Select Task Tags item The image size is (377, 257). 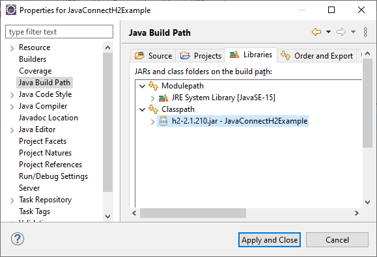tap(35, 211)
